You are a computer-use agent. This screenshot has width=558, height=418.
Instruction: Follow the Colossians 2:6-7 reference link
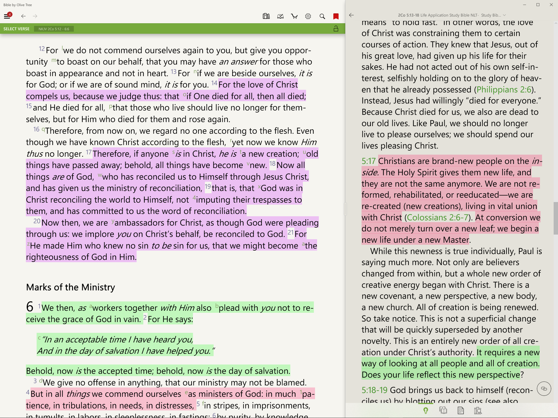pyautogui.click(x=438, y=217)
